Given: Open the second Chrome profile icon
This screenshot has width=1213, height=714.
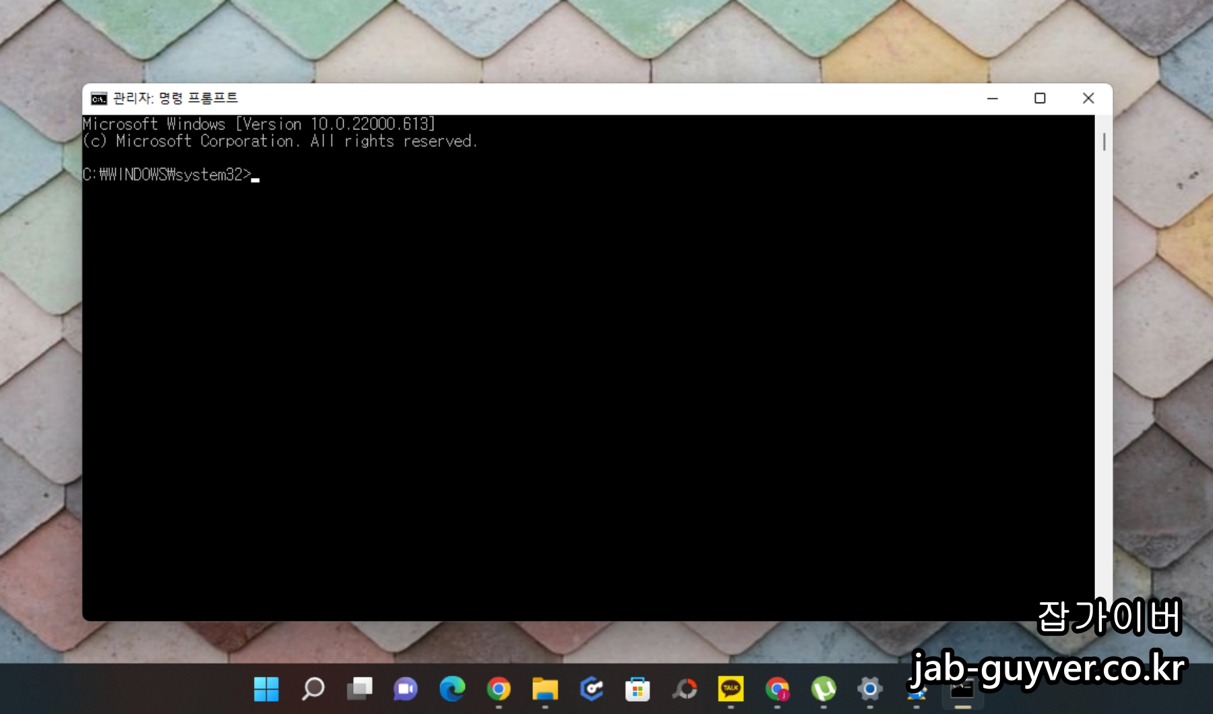Looking at the screenshot, I should (x=777, y=689).
